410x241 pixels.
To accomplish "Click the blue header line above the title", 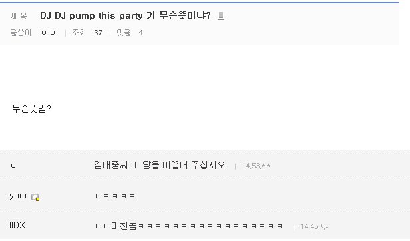I will 200,3.
